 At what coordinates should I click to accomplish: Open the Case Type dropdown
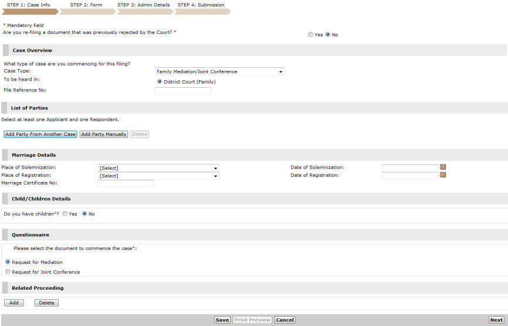(x=219, y=71)
